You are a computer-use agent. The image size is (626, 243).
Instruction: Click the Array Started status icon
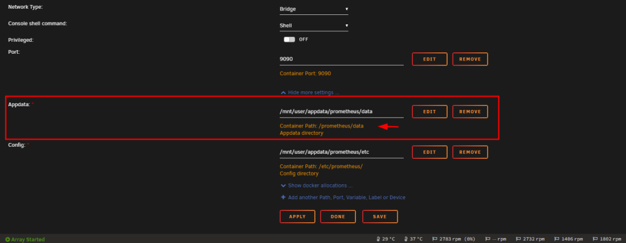pos(8,239)
